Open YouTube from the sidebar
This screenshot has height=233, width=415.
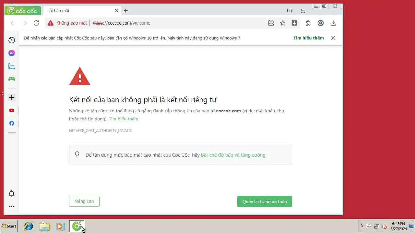(12, 110)
